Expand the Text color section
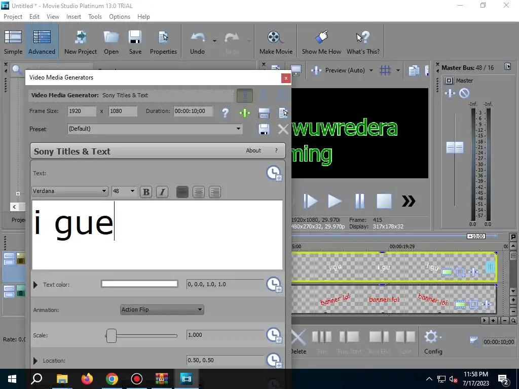This screenshot has height=389, width=519. (x=35, y=285)
